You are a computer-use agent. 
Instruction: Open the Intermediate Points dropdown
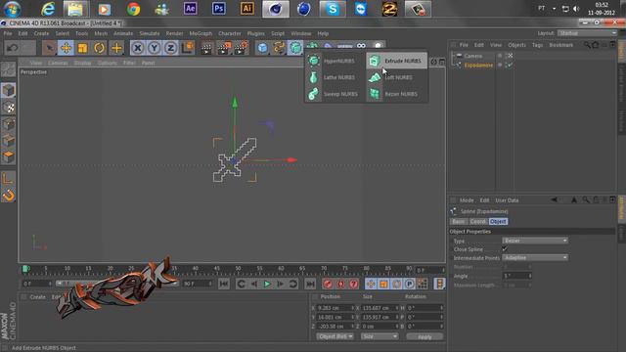pos(535,258)
